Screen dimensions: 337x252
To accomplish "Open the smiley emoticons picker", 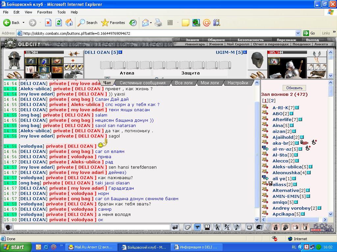I will (249, 227).
